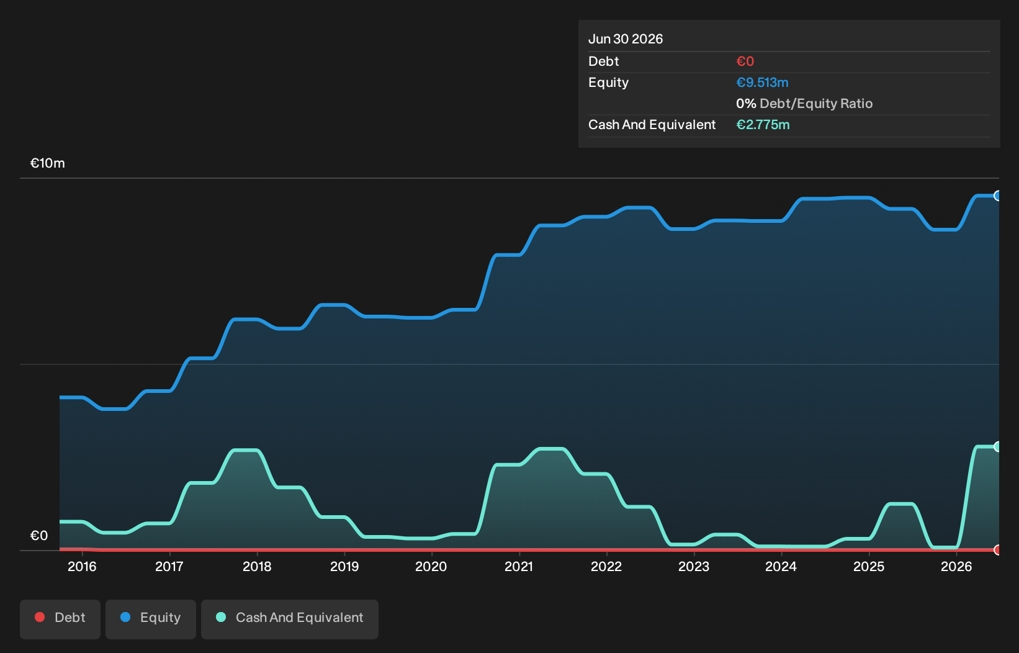Select the Cash And Equivalent endpoint marker
Viewport: 1019px width, 653px height.
click(998, 447)
